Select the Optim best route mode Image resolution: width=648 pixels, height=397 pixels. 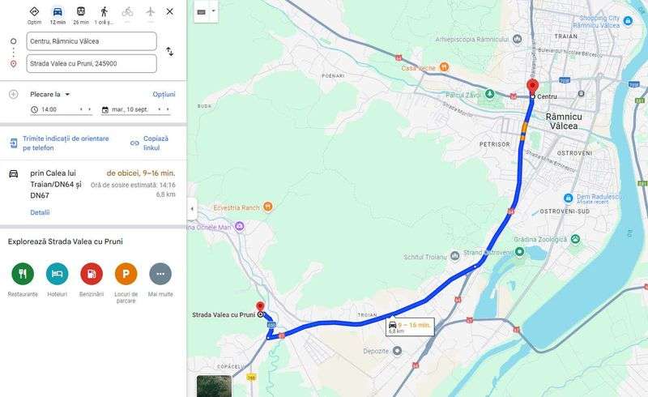[x=34, y=11]
